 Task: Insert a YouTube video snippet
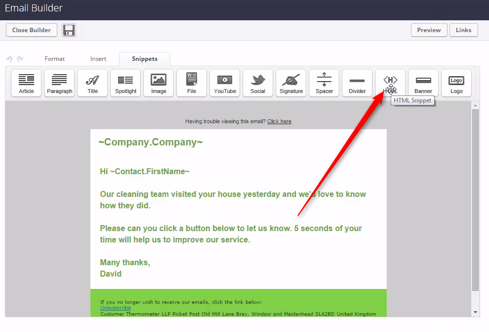pyautogui.click(x=225, y=83)
